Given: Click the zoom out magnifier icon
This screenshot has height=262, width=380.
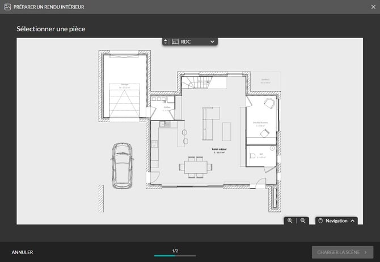Looking at the screenshot, I should click(303, 221).
